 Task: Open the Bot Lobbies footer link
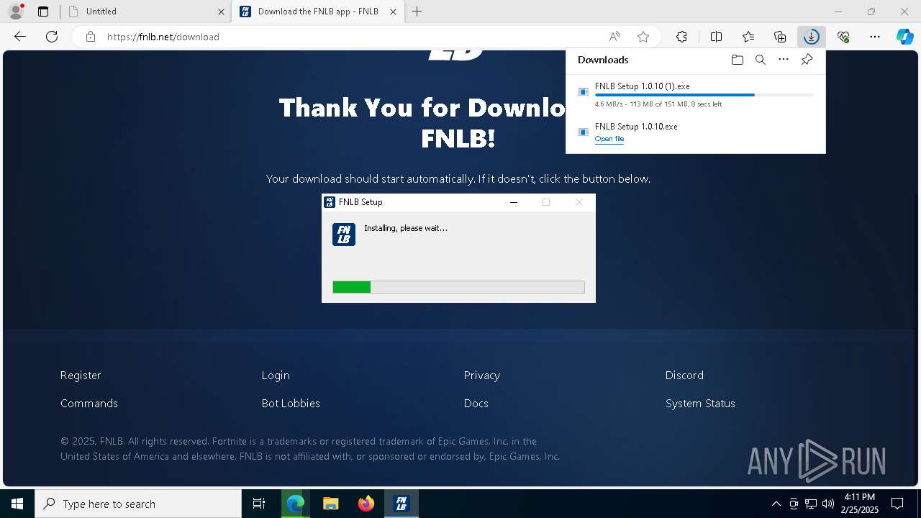pyautogui.click(x=291, y=404)
